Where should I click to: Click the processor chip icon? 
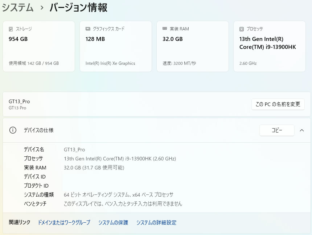(242, 29)
